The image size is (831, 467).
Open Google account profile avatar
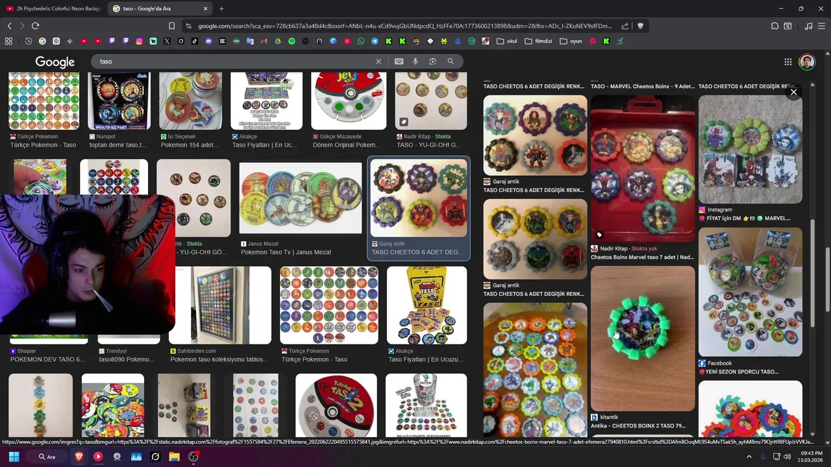pos(807,62)
